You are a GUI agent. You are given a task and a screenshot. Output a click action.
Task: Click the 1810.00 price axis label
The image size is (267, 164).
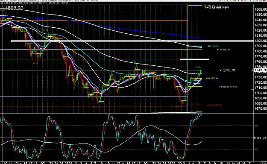(x=261, y=35)
